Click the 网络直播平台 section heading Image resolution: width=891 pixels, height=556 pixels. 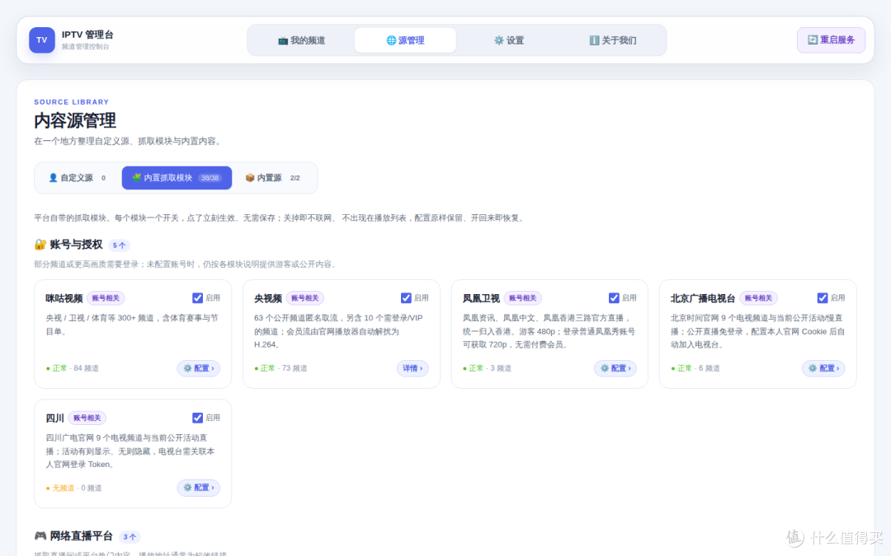tap(81, 536)
